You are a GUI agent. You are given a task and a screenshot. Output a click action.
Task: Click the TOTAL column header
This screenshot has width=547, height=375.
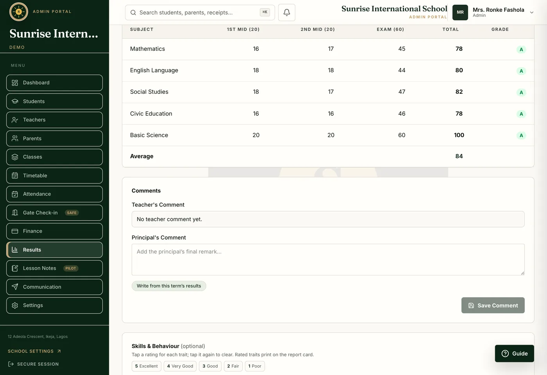[x=450, y=29]
